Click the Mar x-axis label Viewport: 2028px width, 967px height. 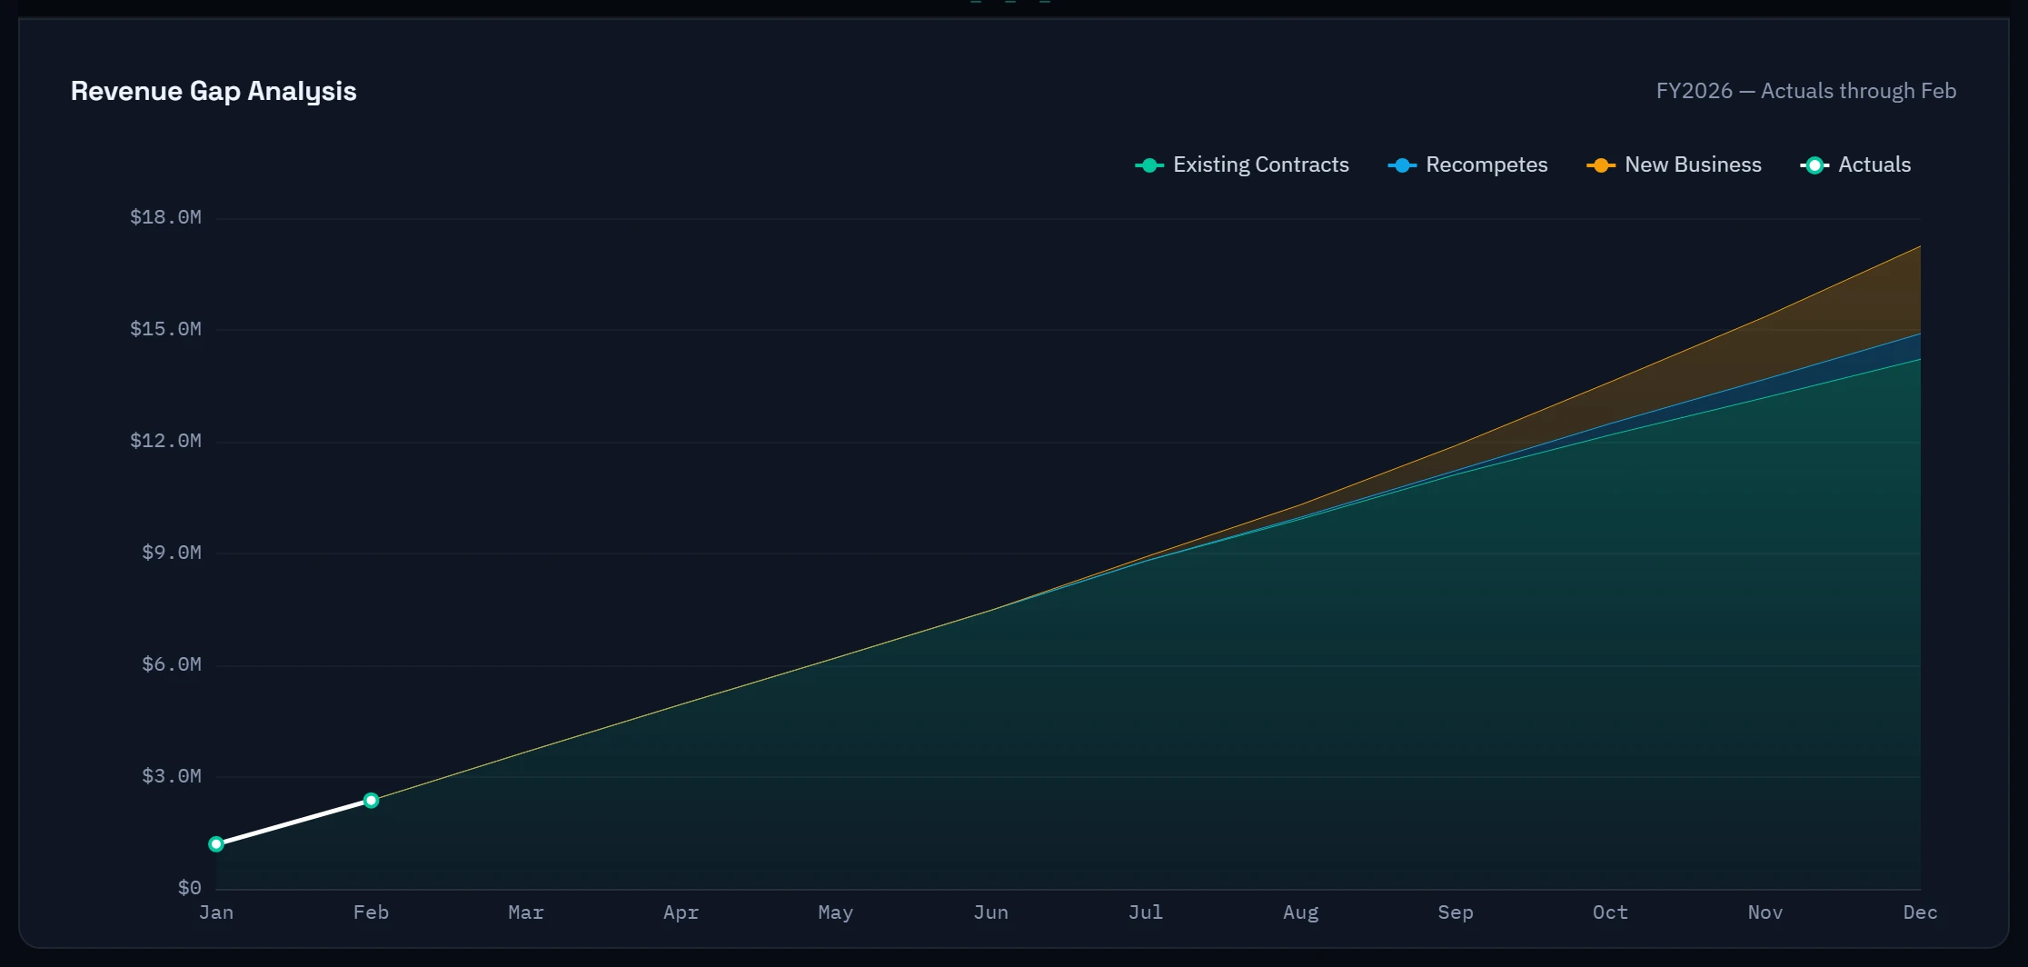pyautogui.click(x=526, y=912)
